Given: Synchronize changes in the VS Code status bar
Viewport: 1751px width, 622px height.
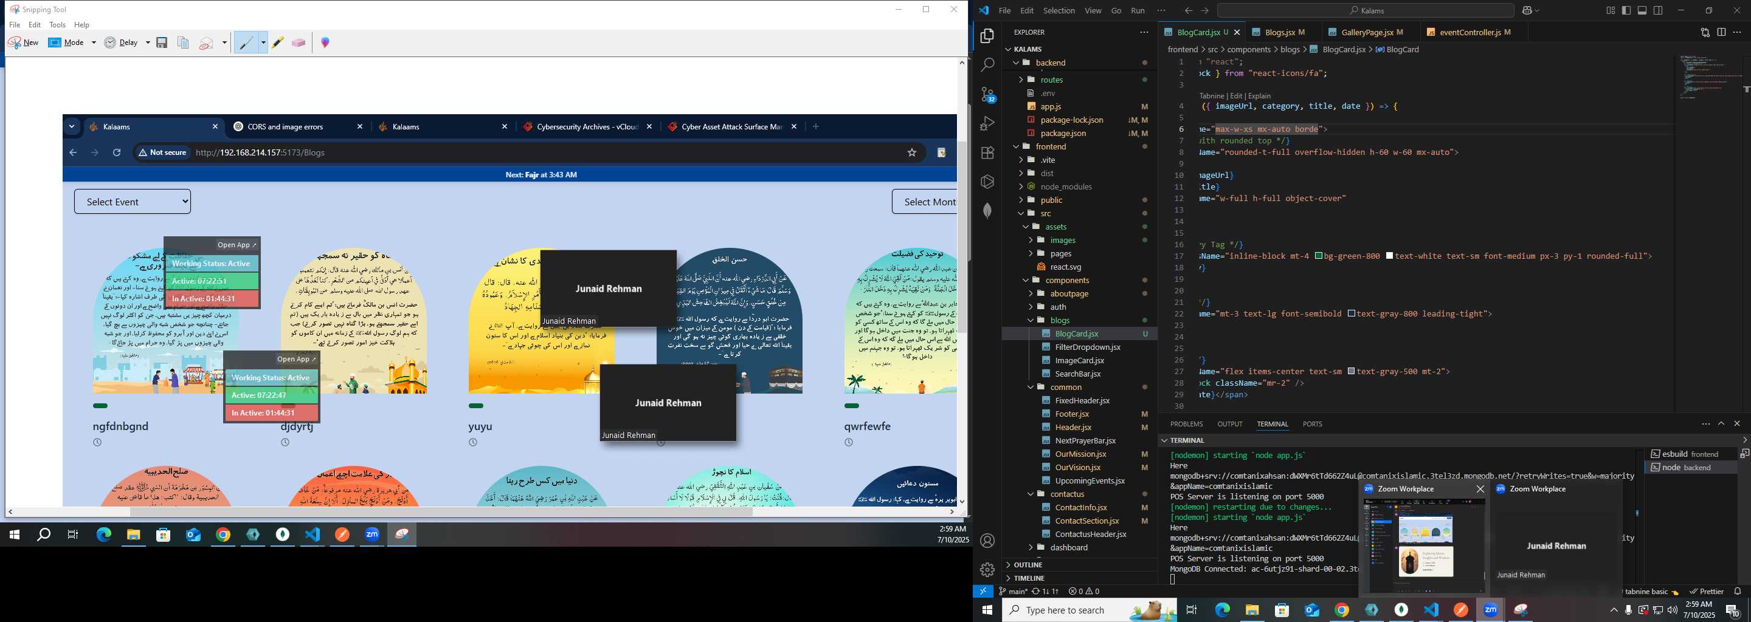Looking at the screenshot, I should click(x=1045, y=592).
